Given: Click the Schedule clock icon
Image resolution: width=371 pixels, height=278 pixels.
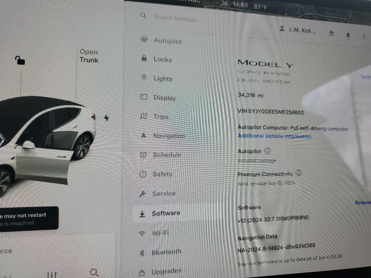Looking at the screenshot, I should [143, 155].
